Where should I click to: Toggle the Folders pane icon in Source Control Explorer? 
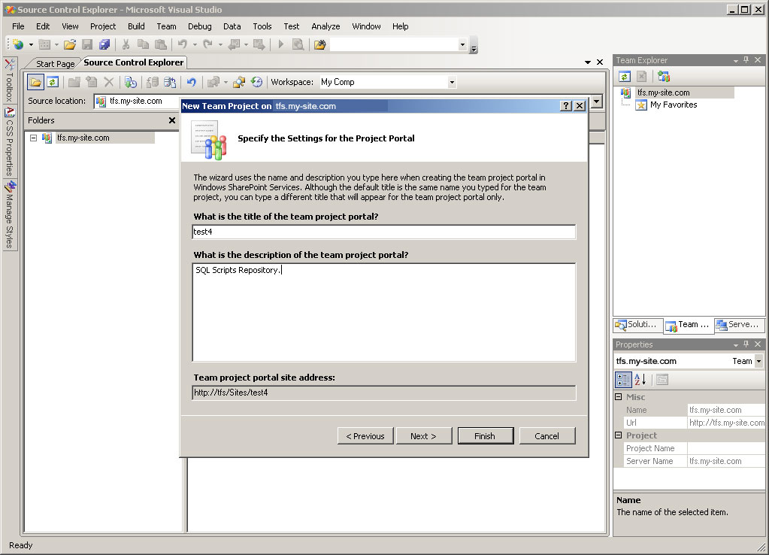click(35, 82)
